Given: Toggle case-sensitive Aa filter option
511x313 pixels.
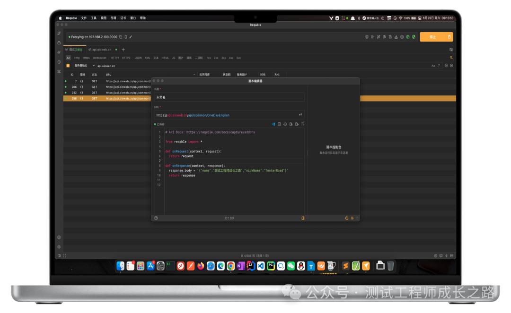Looking at the screenshot, I should click(433, 66).
